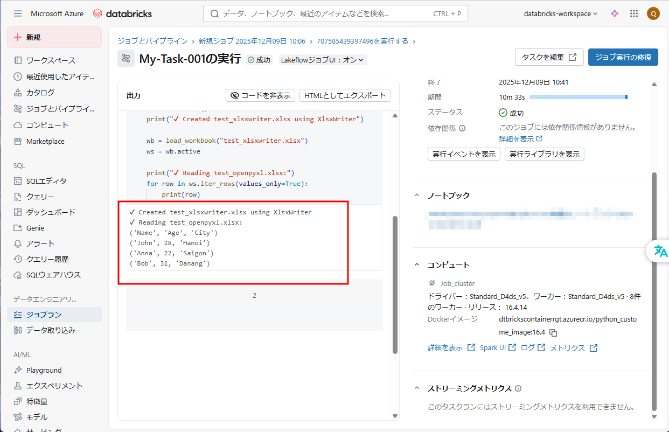Click the ジョブ実行の修復 button
The image size is (669, 432).
click(x=623, y=57)
